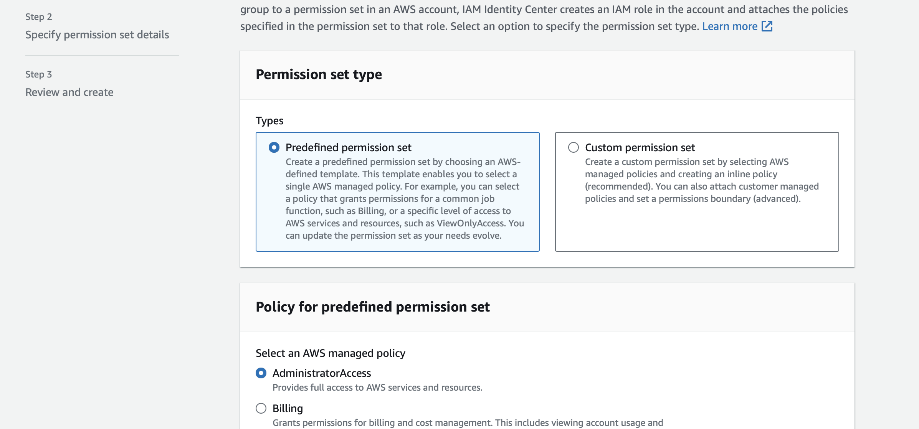This screenshot has height=429, width=919.
Task: Click the AdministratorAccess policy label text
Action: point(322,373)
